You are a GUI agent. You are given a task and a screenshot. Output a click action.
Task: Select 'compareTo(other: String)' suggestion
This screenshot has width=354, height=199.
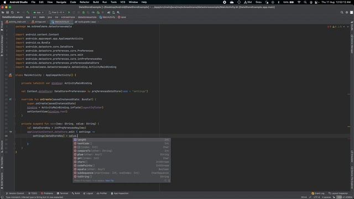click(x=122, y=151)
